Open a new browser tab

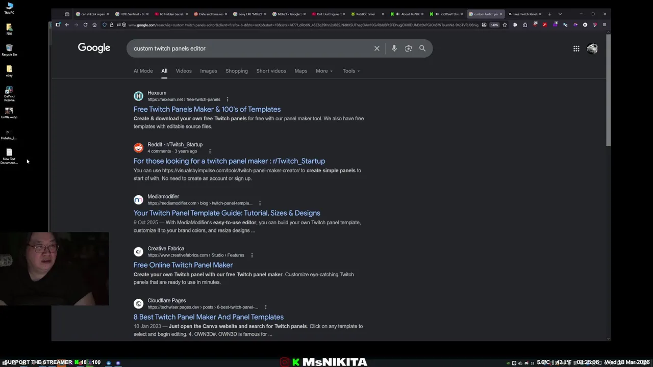(549, 14)
